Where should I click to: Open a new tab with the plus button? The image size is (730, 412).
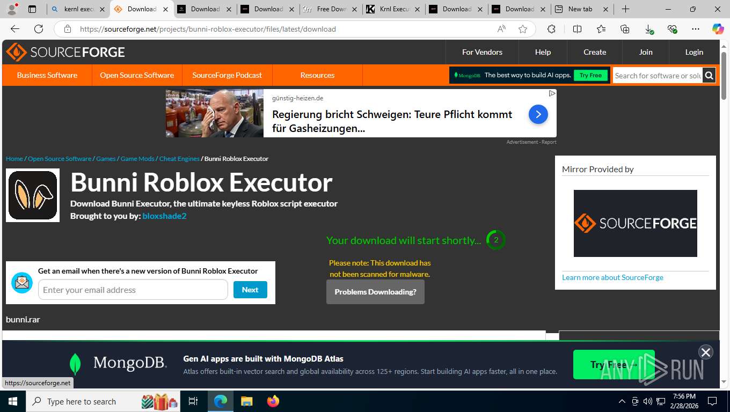[x=625, y=9]
